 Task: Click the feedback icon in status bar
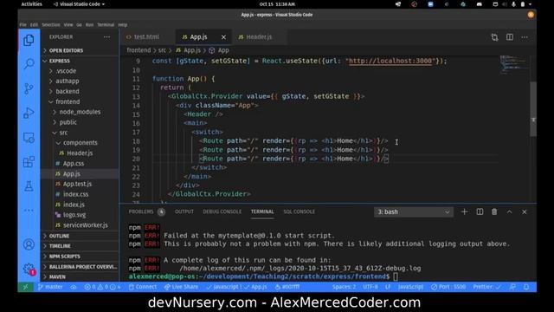(512, 287)
